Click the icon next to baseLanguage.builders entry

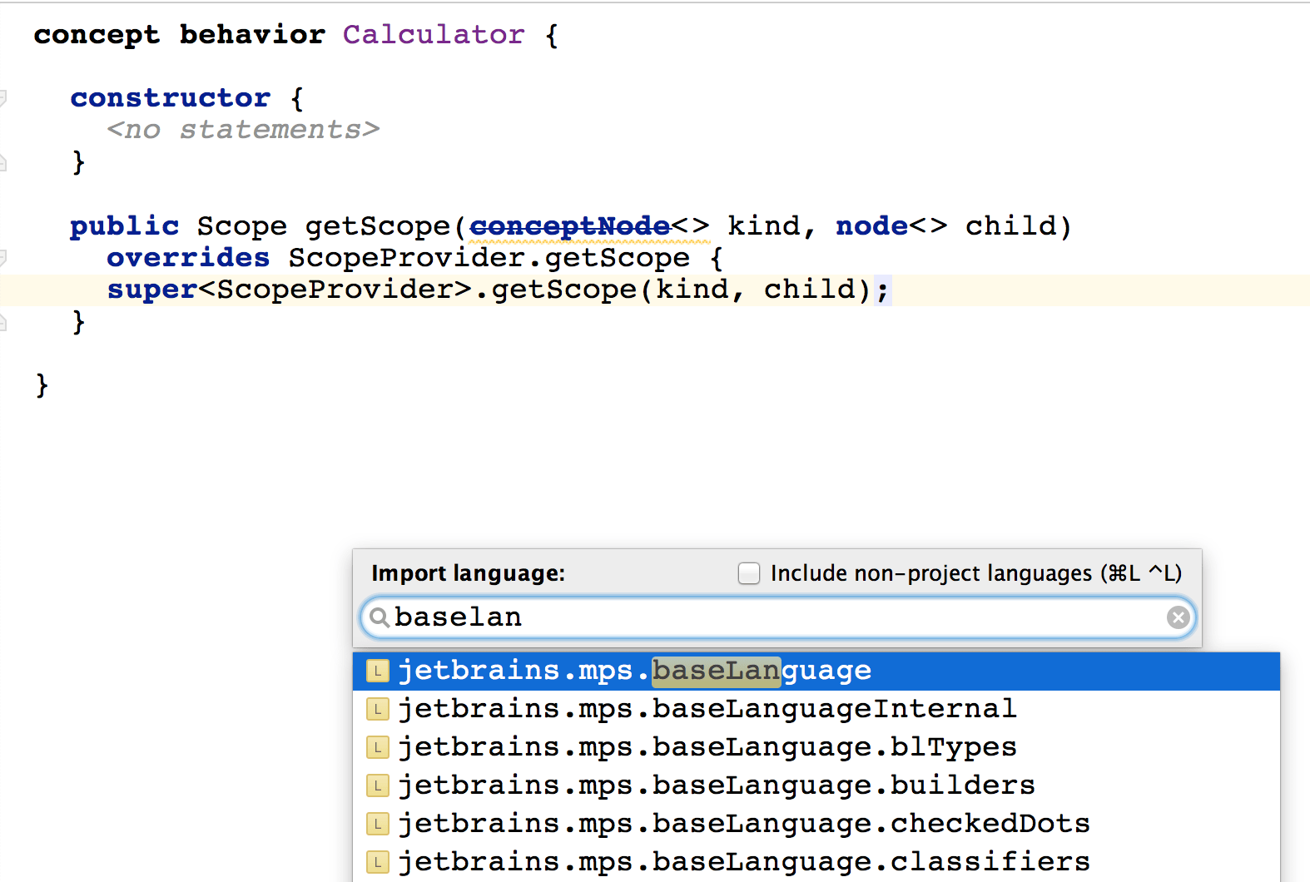[378, 785]
